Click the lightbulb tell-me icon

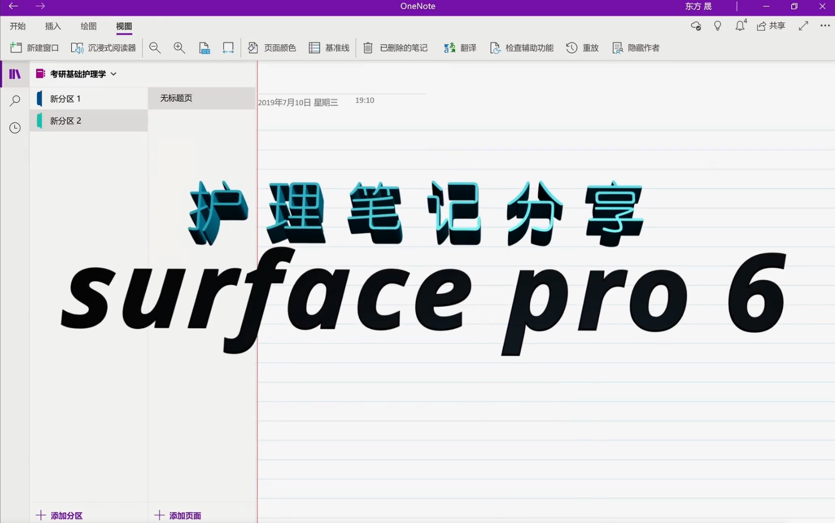[x=718, y=26]
